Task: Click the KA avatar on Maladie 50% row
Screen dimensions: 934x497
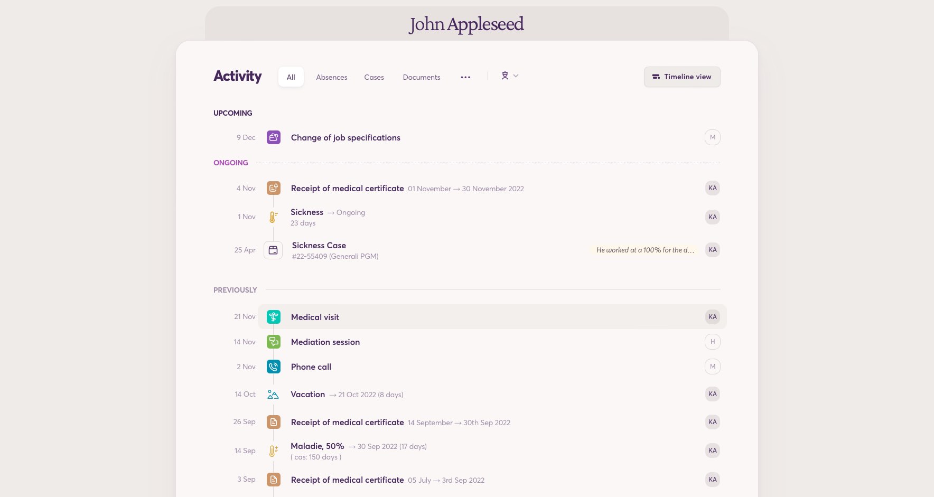Action: click(713, 451)
